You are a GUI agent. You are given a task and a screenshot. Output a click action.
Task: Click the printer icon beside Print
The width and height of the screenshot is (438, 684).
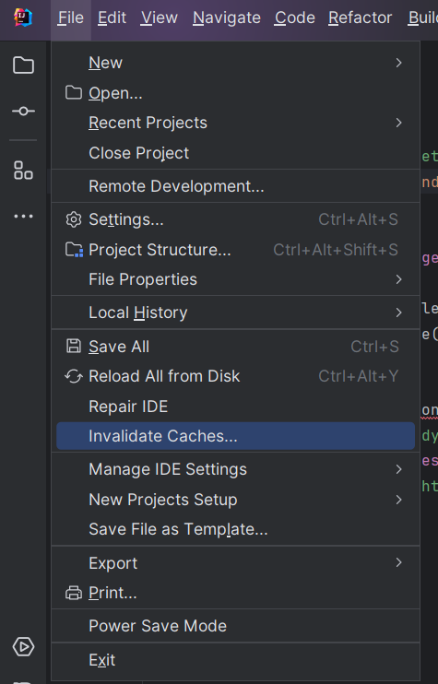click(73, 593)
